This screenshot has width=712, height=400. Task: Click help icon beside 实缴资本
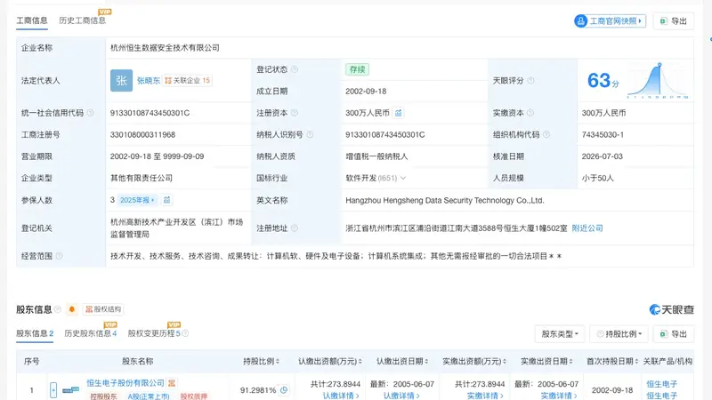(x=530, y=113)
